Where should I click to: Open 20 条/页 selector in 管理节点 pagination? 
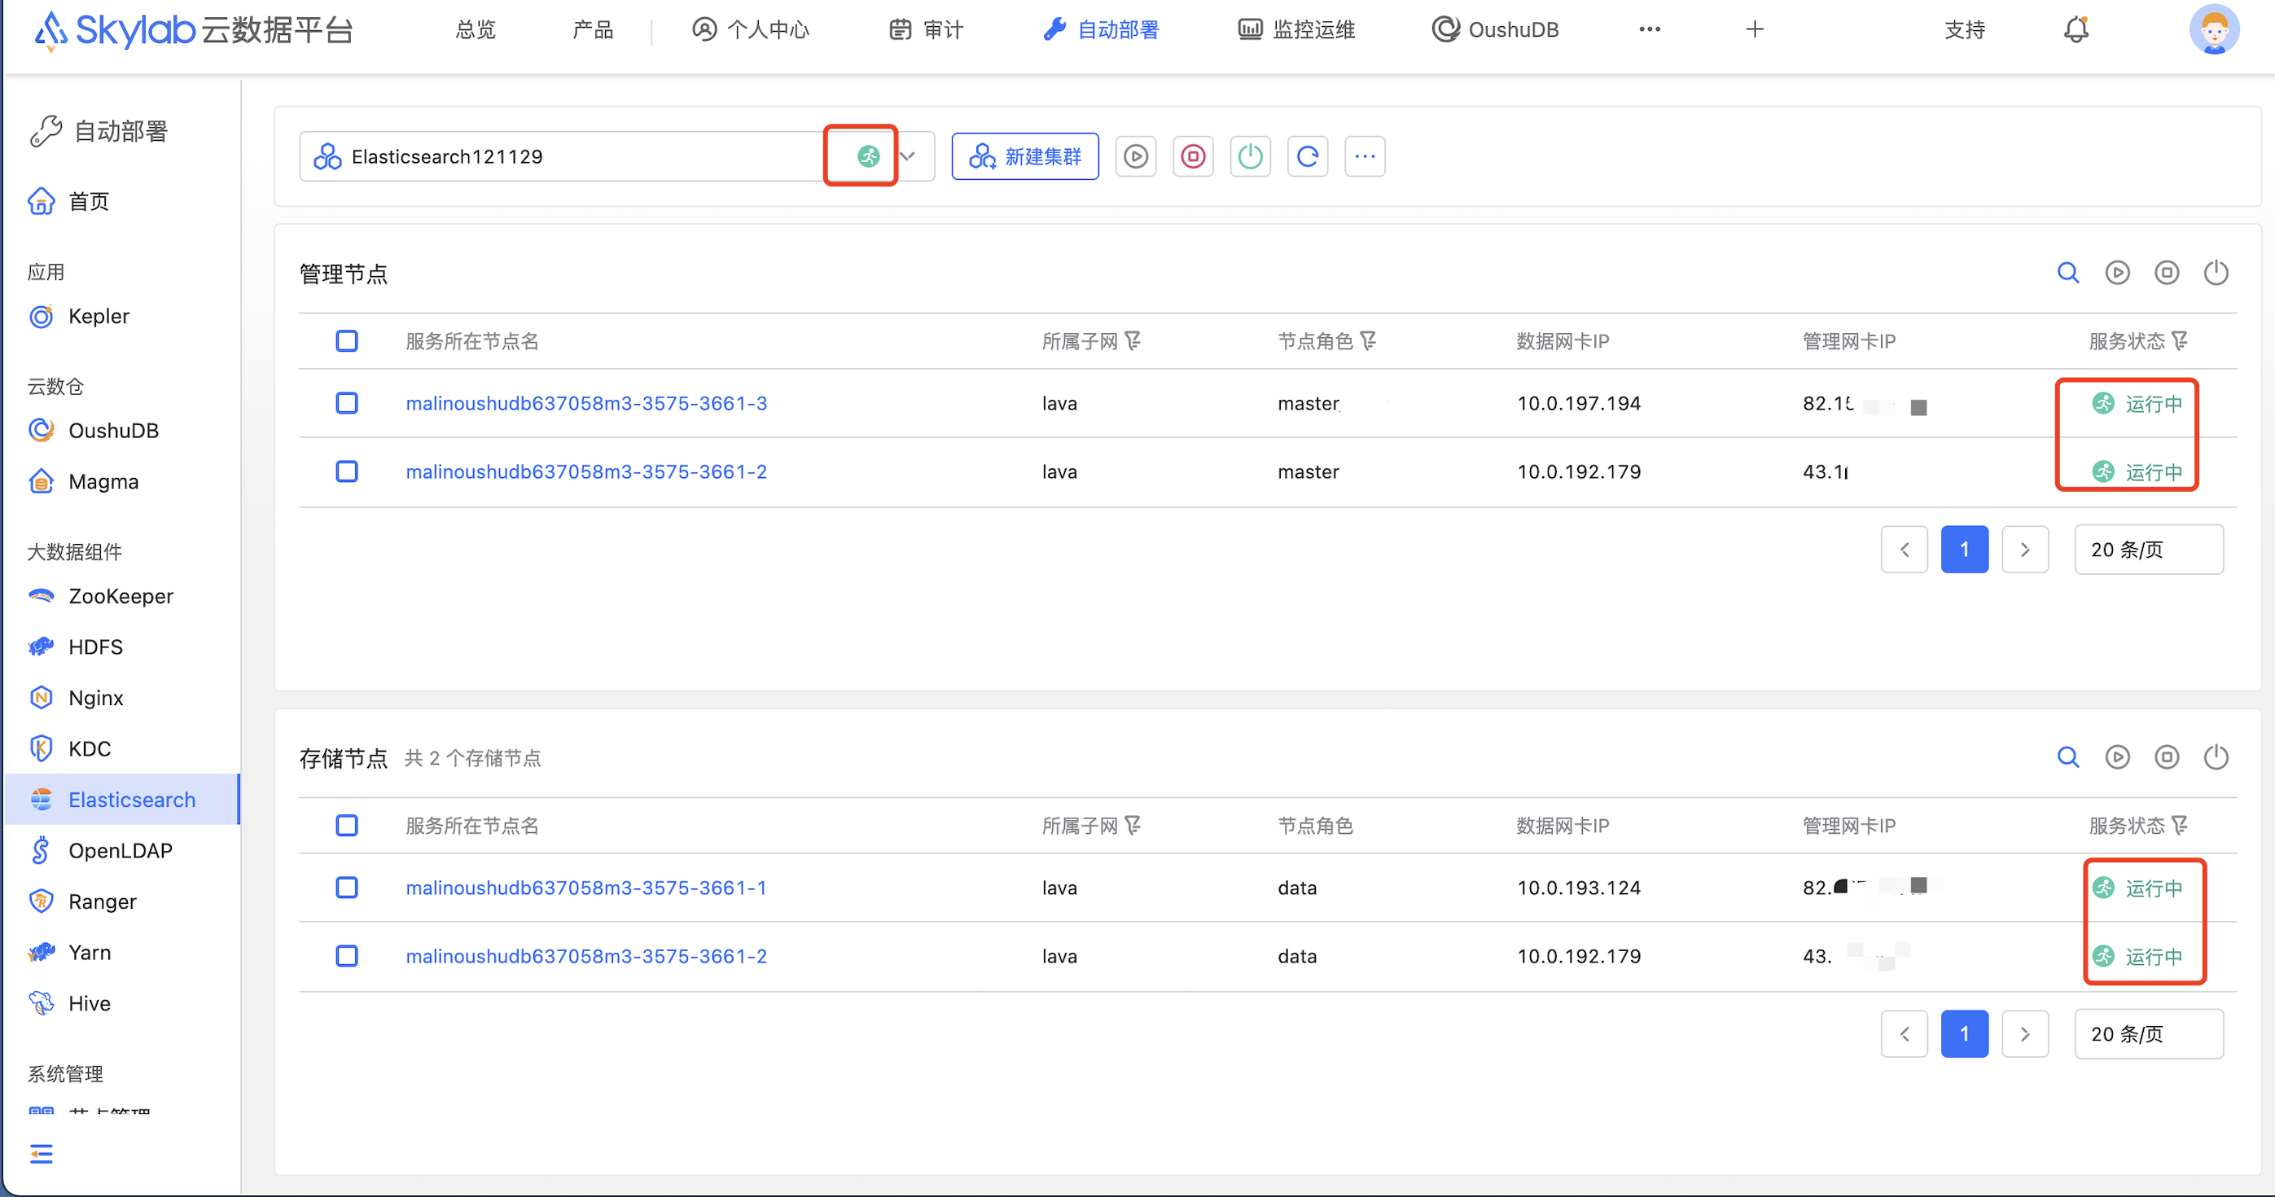click(x=2149, y=550)
